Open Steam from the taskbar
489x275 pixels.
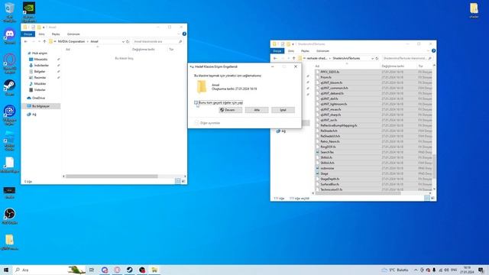(129, 270)
